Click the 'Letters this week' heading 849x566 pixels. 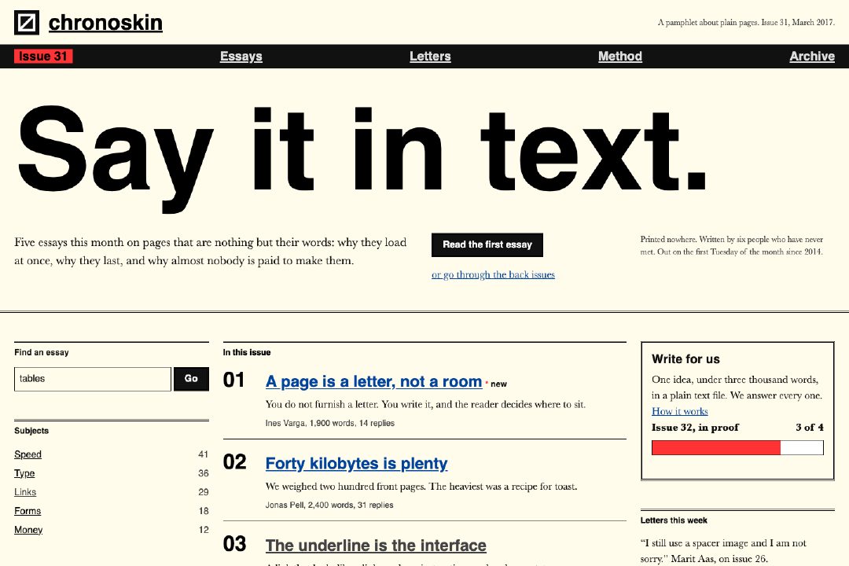tap(674, 520)
